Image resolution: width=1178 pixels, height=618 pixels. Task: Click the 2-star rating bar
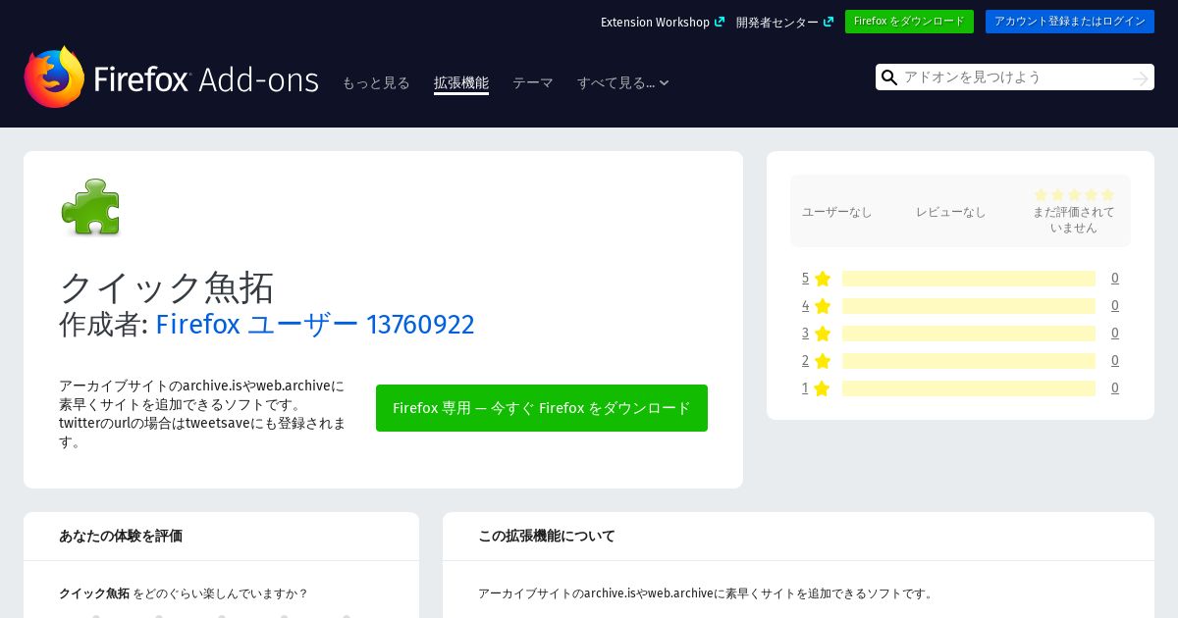click(969, 361)
